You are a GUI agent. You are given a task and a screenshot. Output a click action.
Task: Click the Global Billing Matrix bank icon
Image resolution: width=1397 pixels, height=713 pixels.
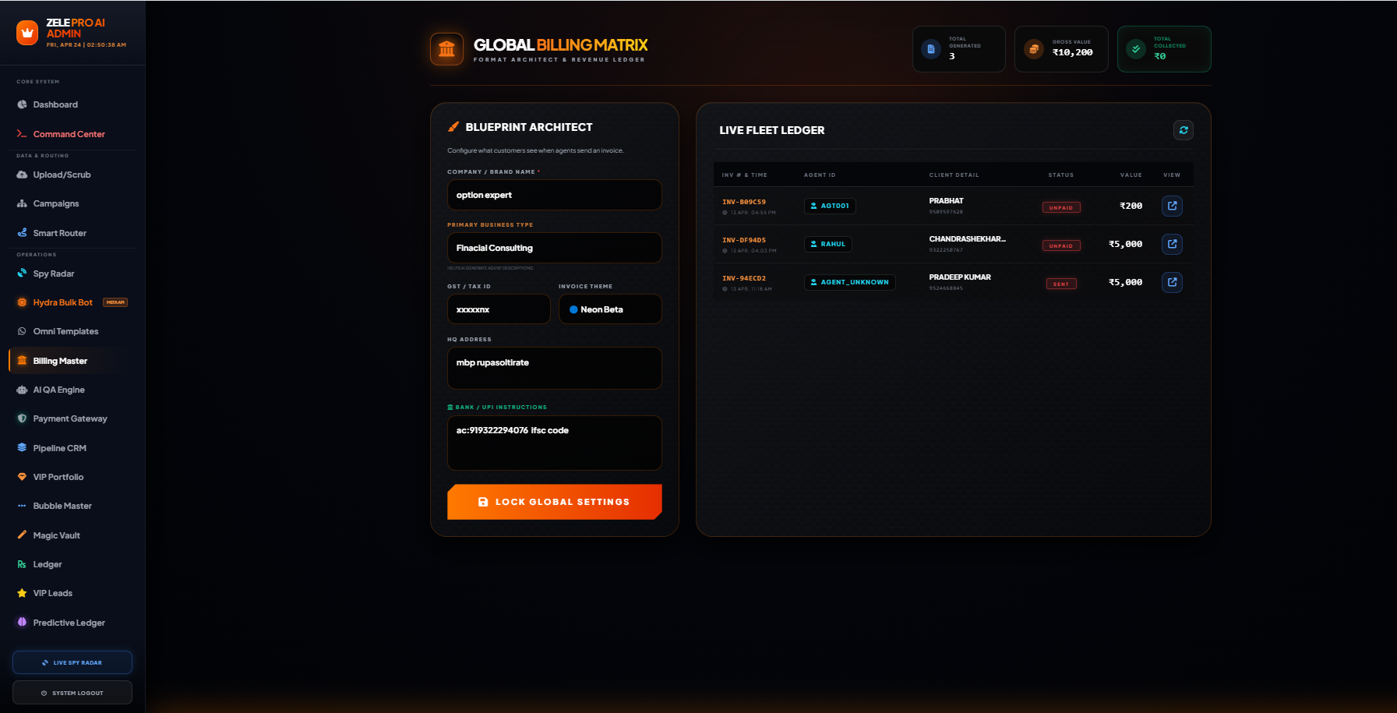[446, 49]
